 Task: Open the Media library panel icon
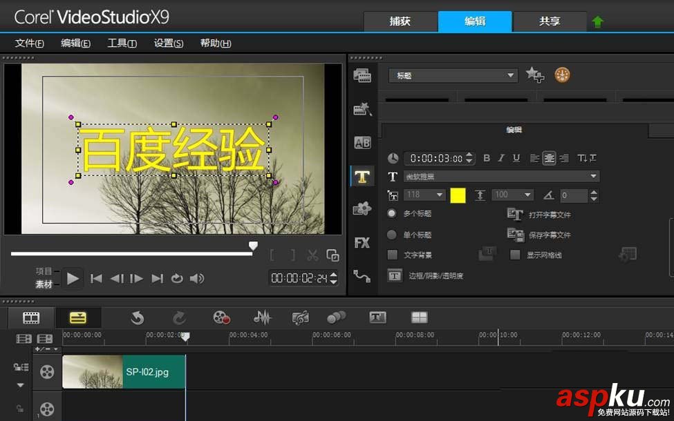(x=362, y=76)
